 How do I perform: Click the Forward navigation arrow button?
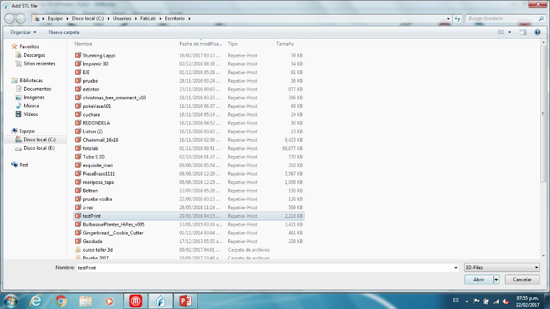click(21, 19)
